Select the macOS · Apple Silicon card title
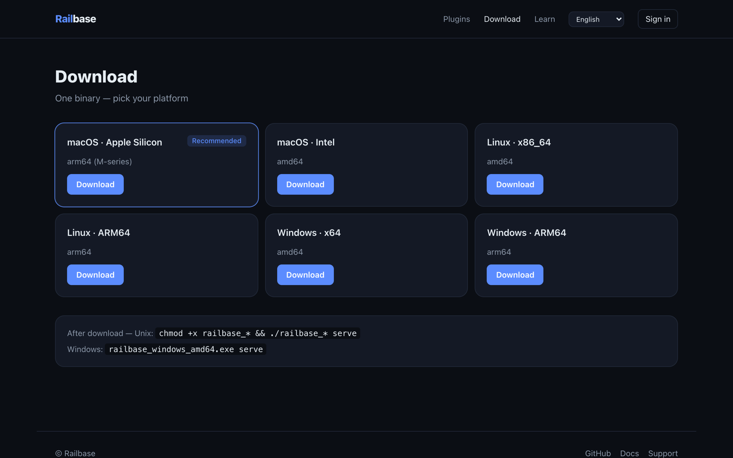This screenshot has height=458, width=733. pyautogui.click(x=115, y=142)
